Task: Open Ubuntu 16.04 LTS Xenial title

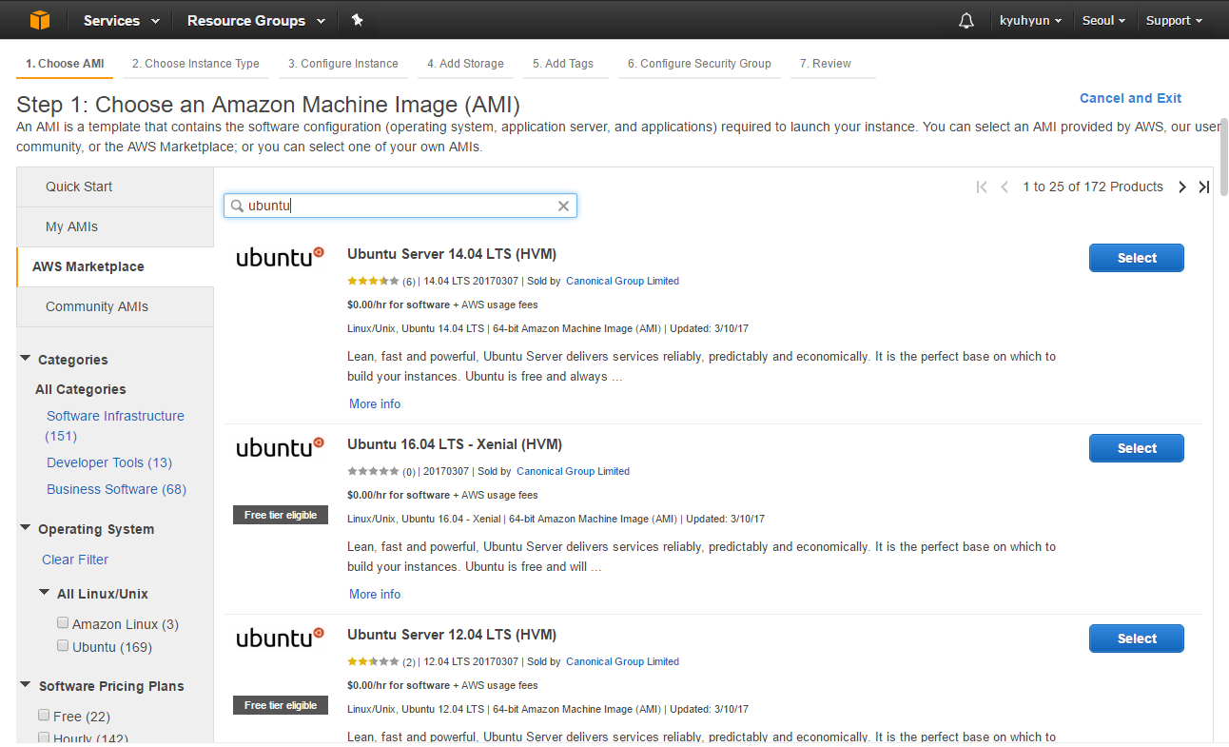Action: click(x=455, y=444)
